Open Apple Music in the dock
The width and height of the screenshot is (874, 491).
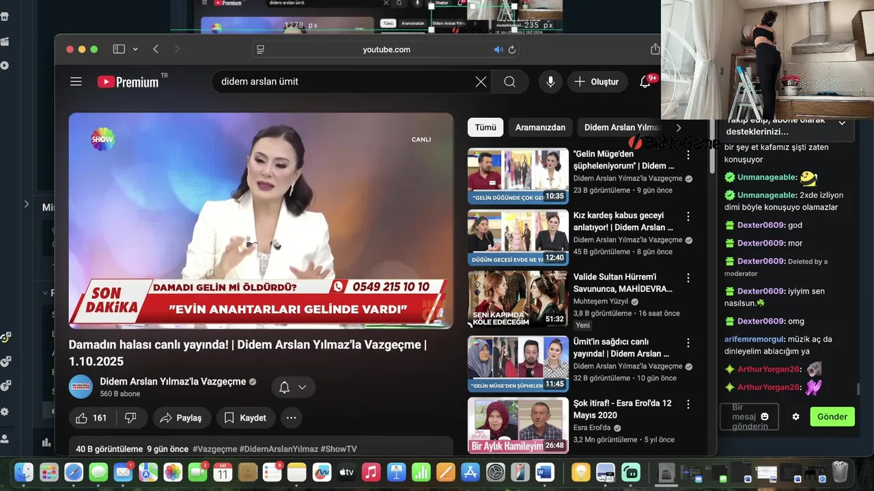pyautogui.click(x=371, y=472)
